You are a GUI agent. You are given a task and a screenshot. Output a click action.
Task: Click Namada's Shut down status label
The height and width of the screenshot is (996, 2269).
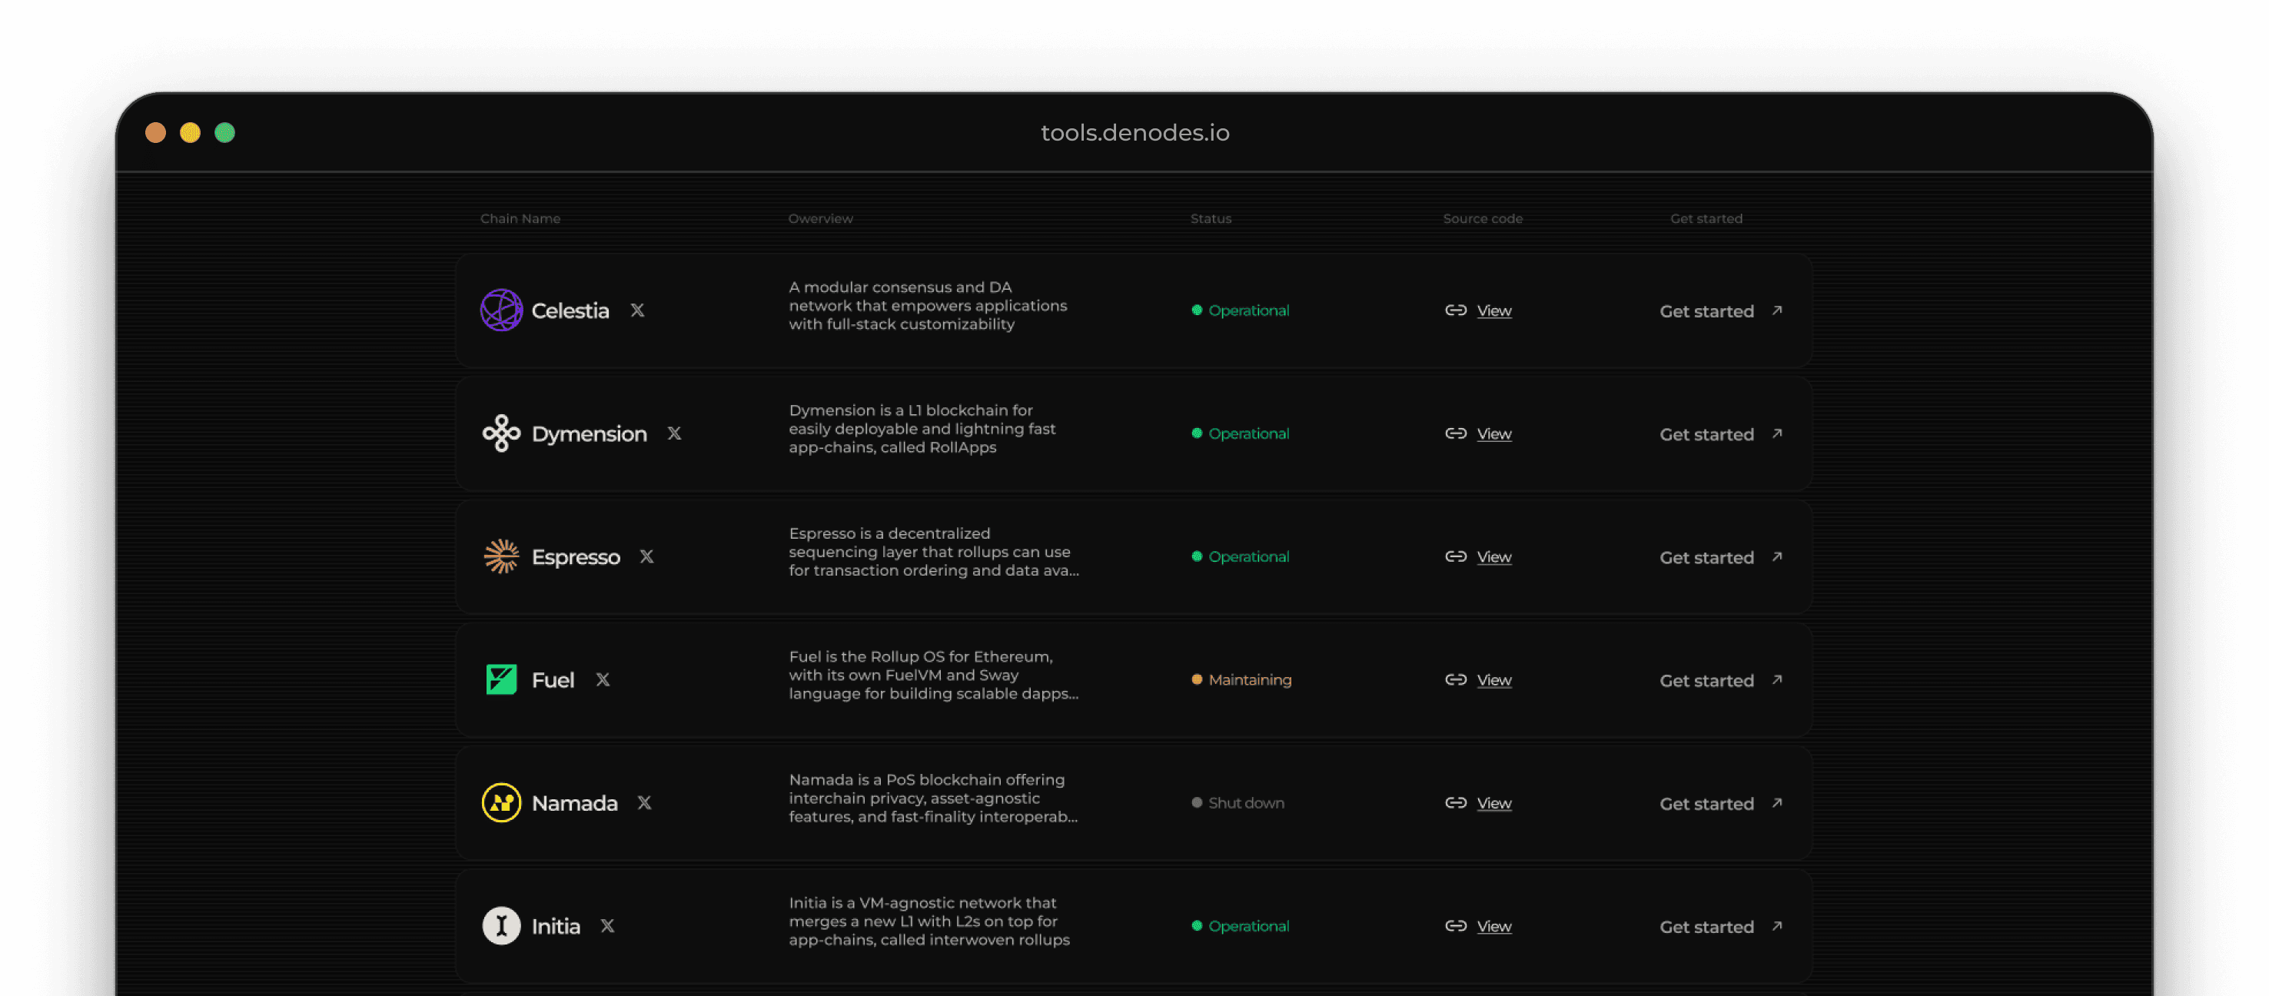(1245, 804)
